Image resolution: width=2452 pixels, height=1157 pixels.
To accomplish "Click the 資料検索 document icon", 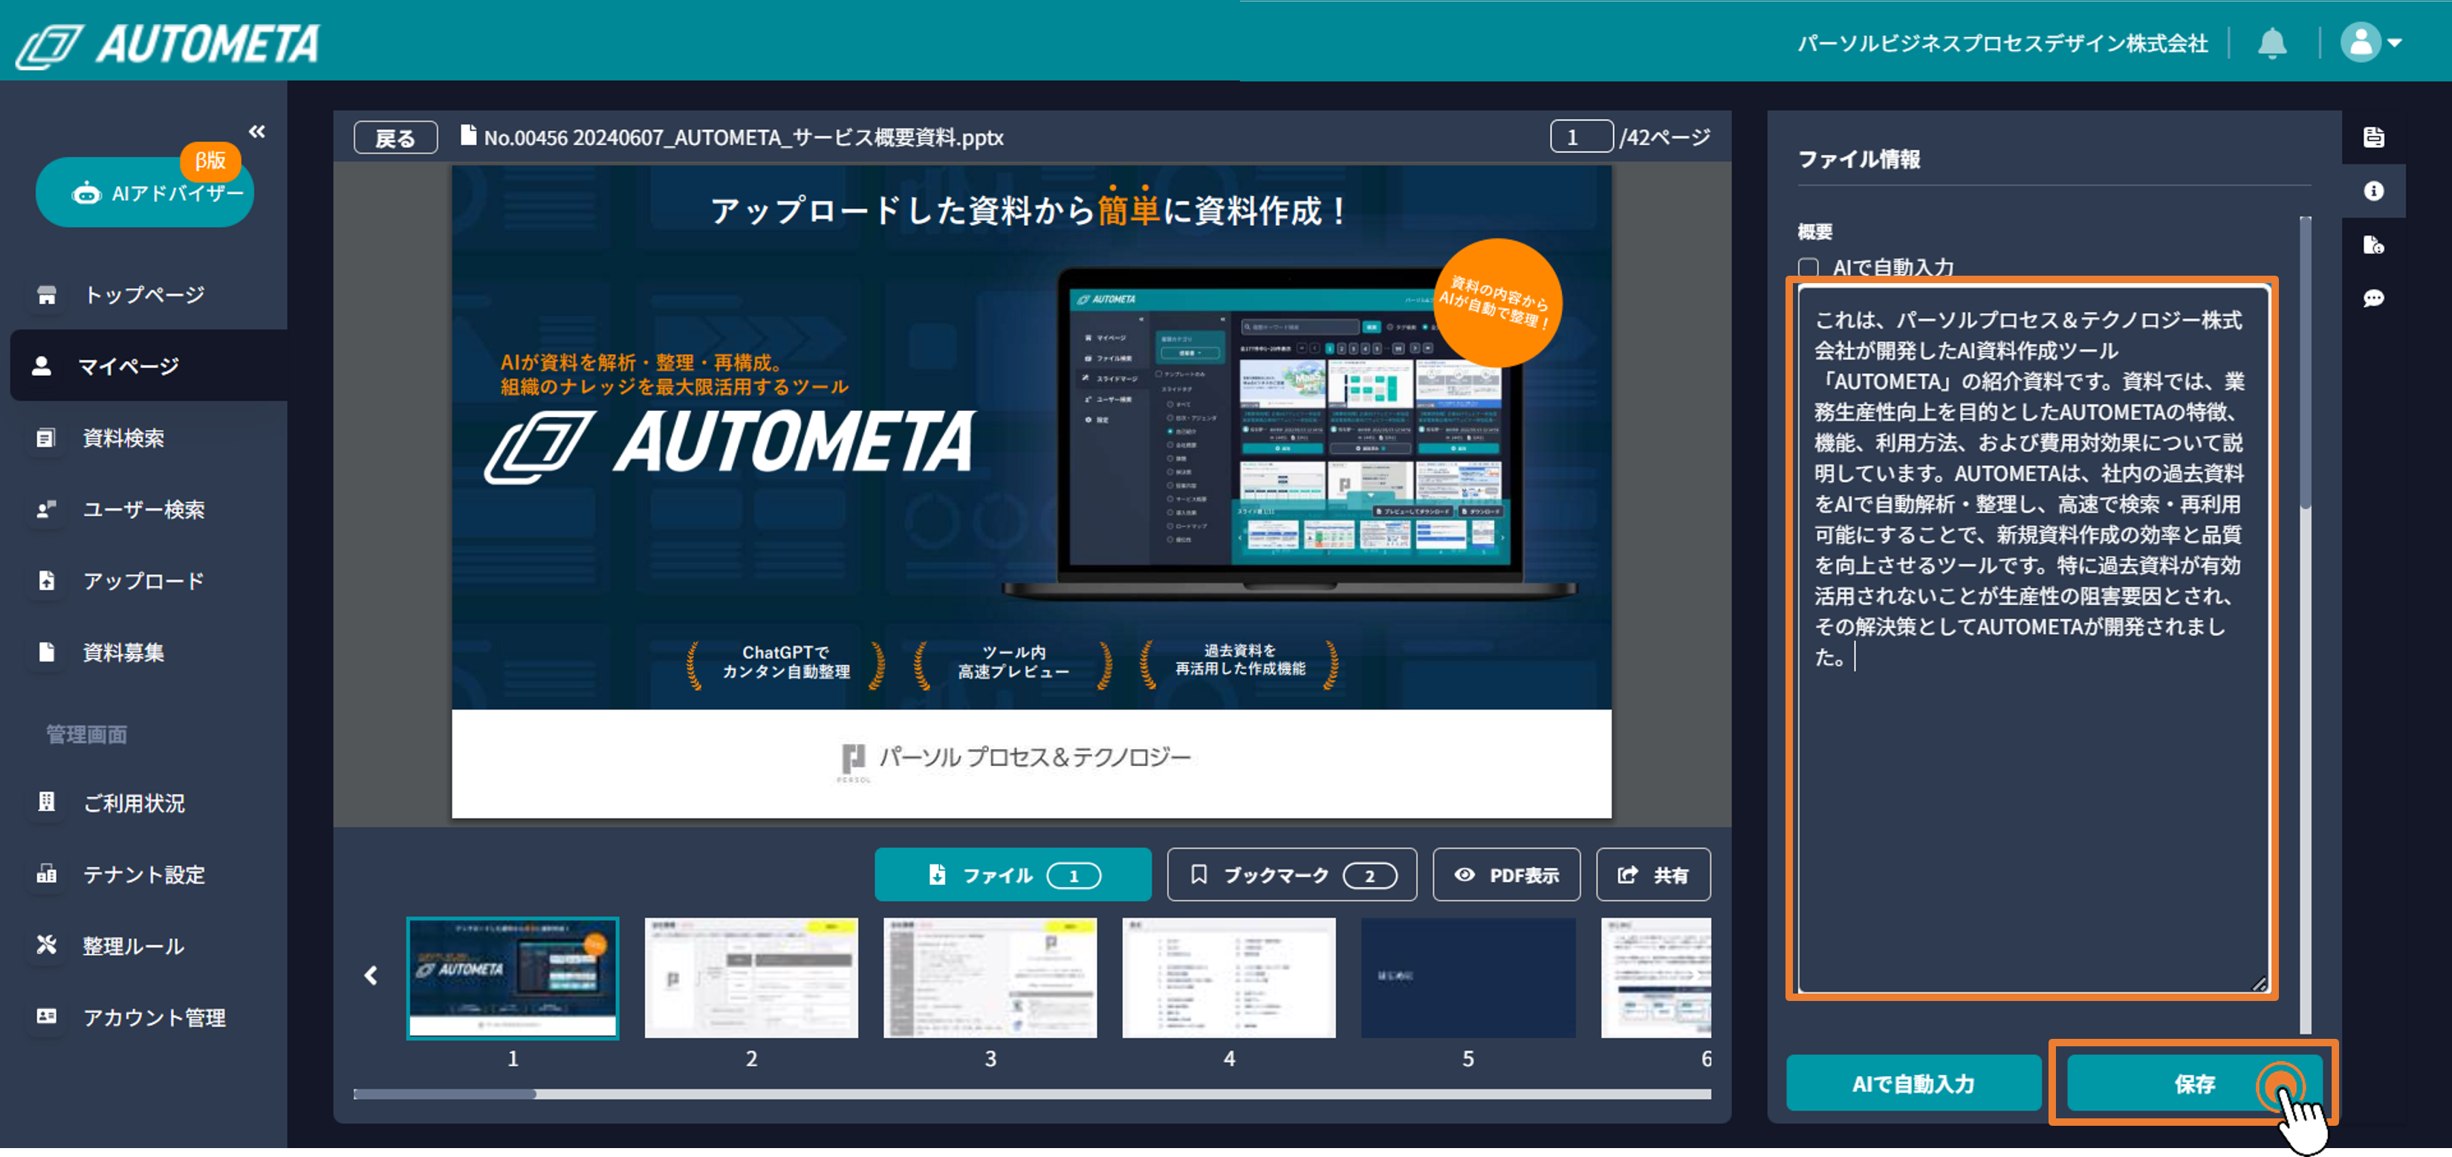I will point(45,438).
